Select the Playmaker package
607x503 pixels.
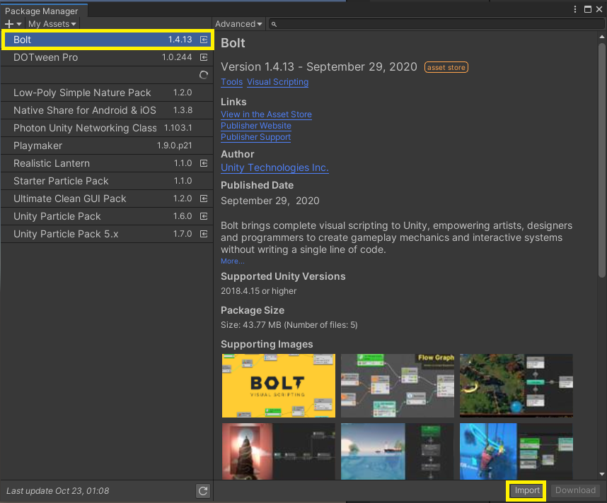(x=107, y=146)
